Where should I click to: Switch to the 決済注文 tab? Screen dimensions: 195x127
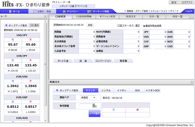pyautogui.click(x=131, y=17)
